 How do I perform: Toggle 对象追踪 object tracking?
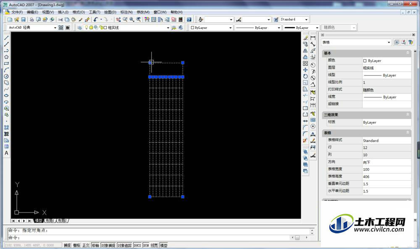[x=125, y=245]
